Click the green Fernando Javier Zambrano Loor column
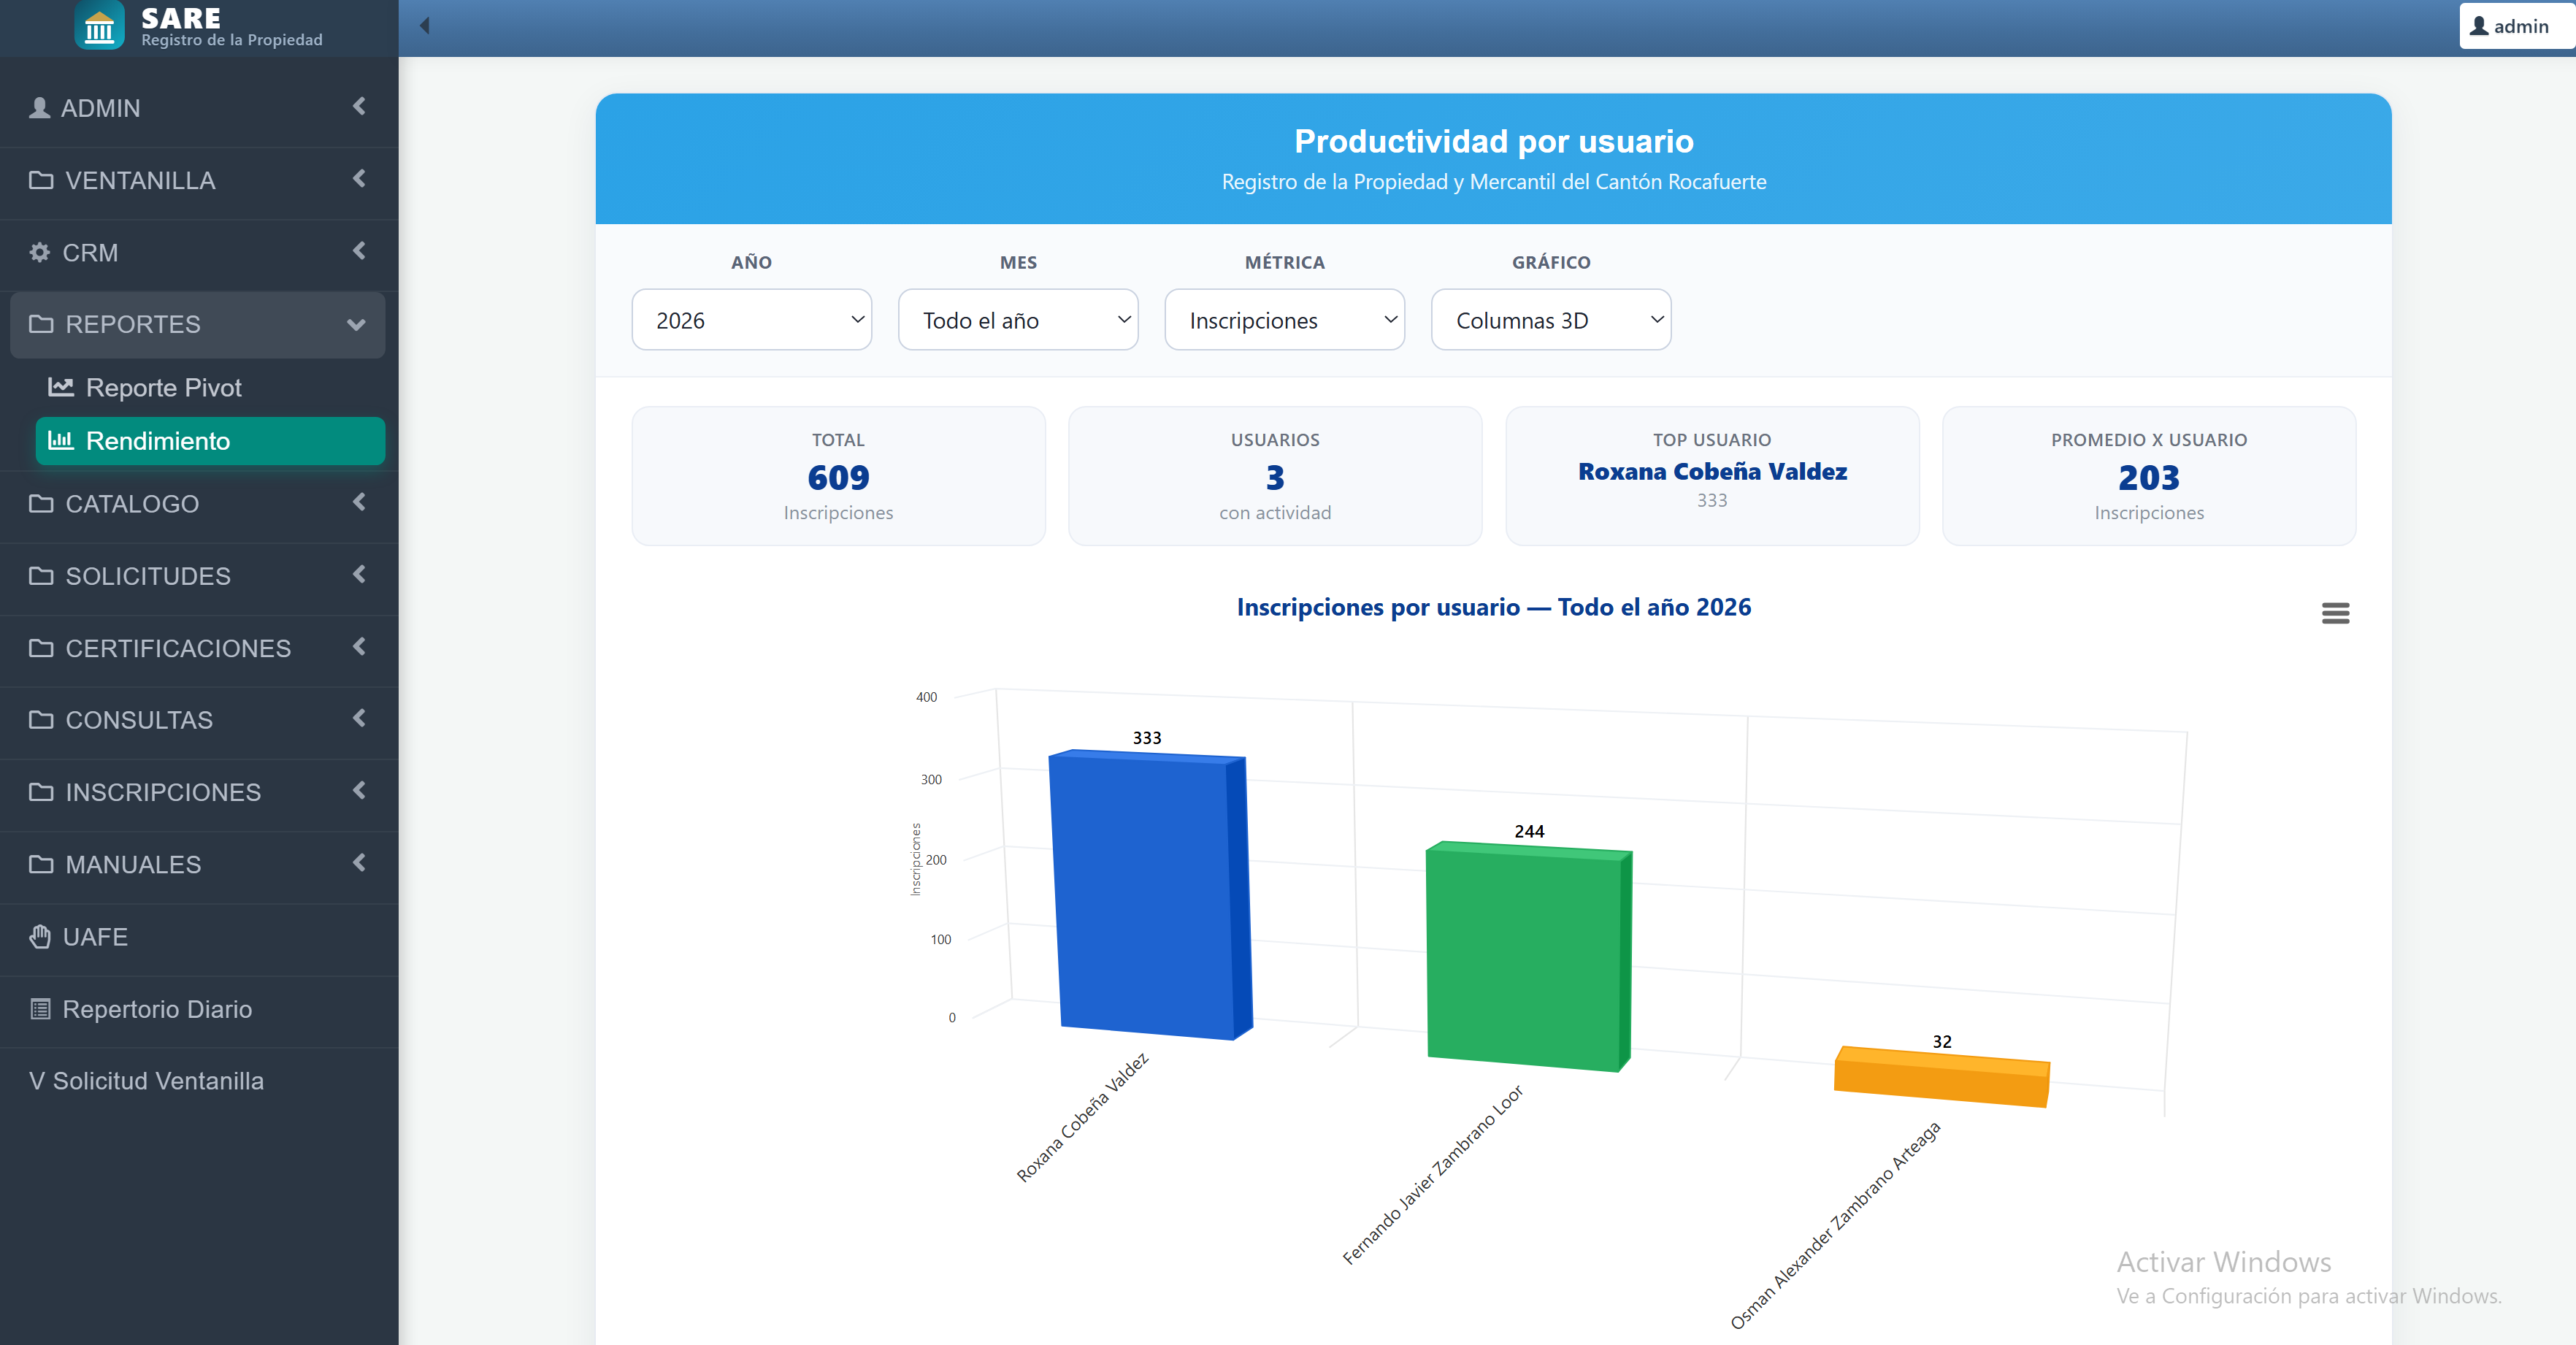 tap(1528, 957)
